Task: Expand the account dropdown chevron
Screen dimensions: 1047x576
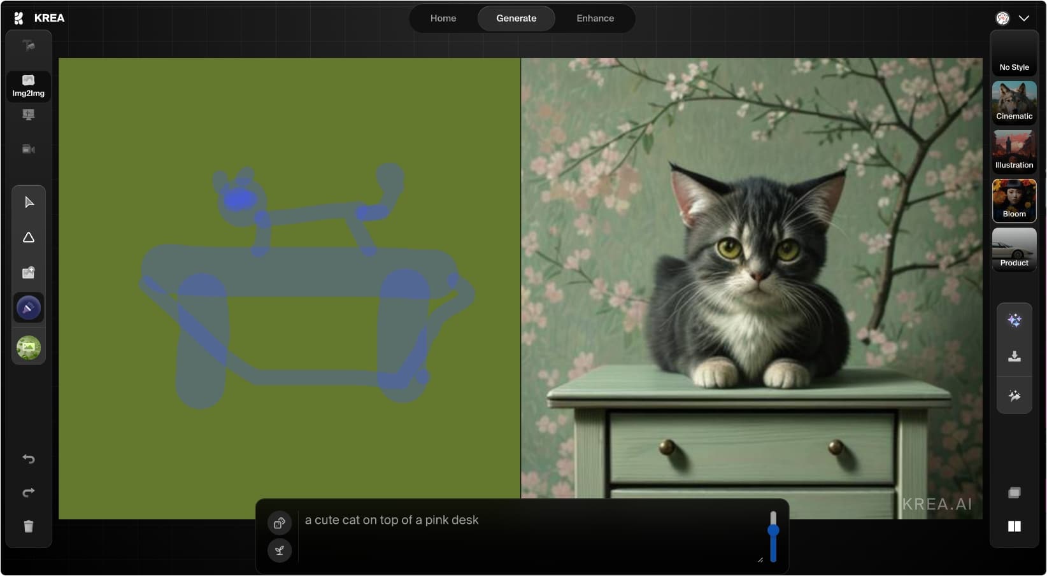Action: click(1024, 18)
